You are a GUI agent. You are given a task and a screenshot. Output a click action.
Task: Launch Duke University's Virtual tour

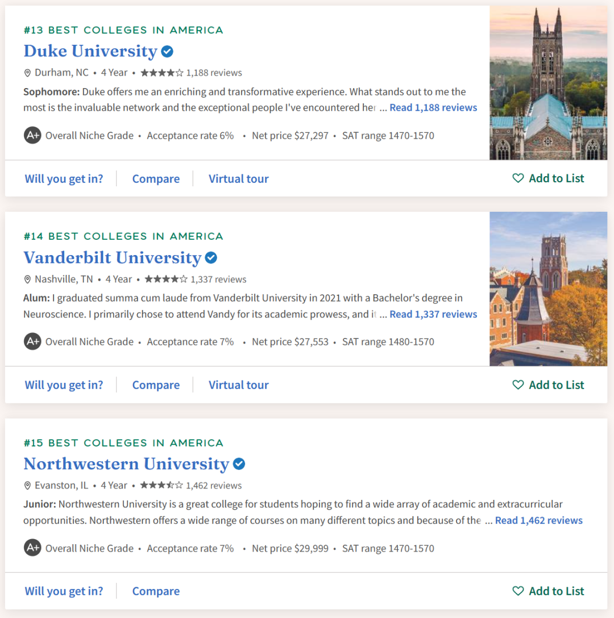pos(239,178)
